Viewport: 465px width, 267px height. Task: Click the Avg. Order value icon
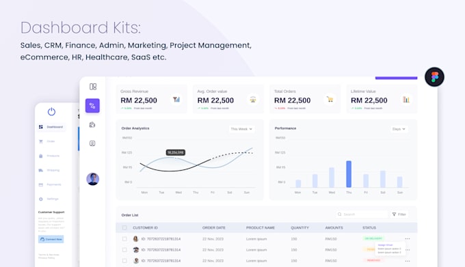(x=253, y=100)
